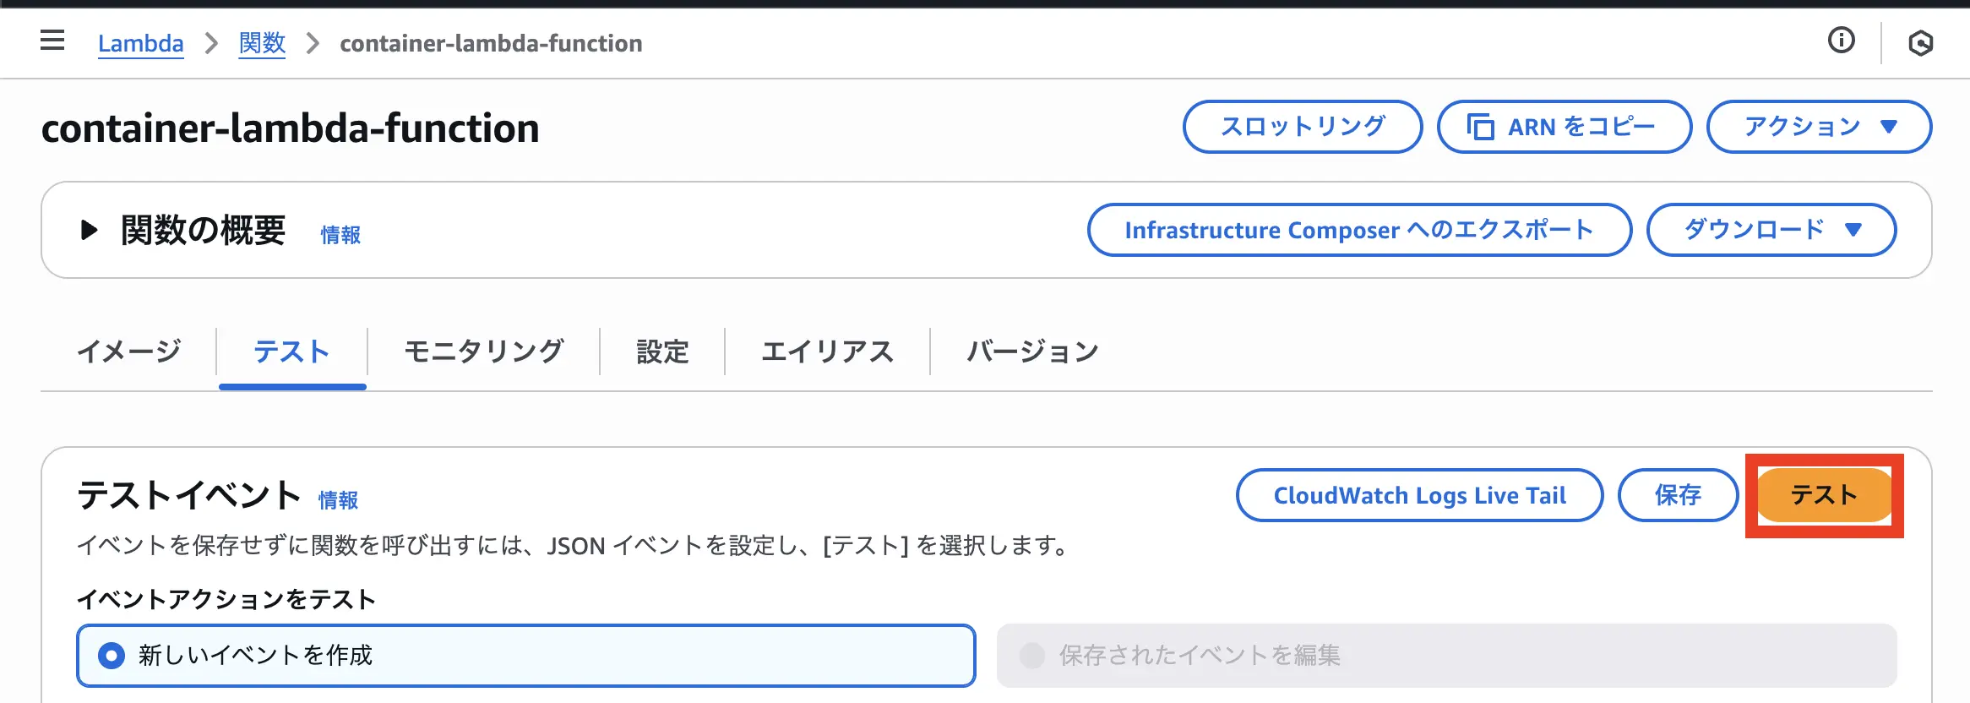Image resolution: width=1970 pixels, height=703 pixels.
Task: Open the hamburger navigation menu
Action: [x=52, y=40]
